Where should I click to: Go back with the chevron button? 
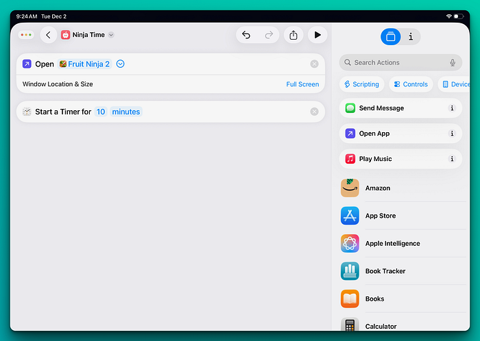(x=49, y=35)
